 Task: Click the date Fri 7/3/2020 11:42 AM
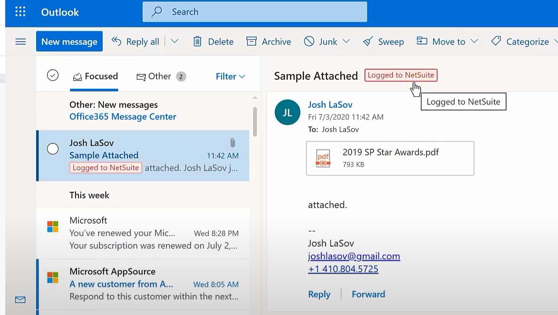tap(346, 117)
